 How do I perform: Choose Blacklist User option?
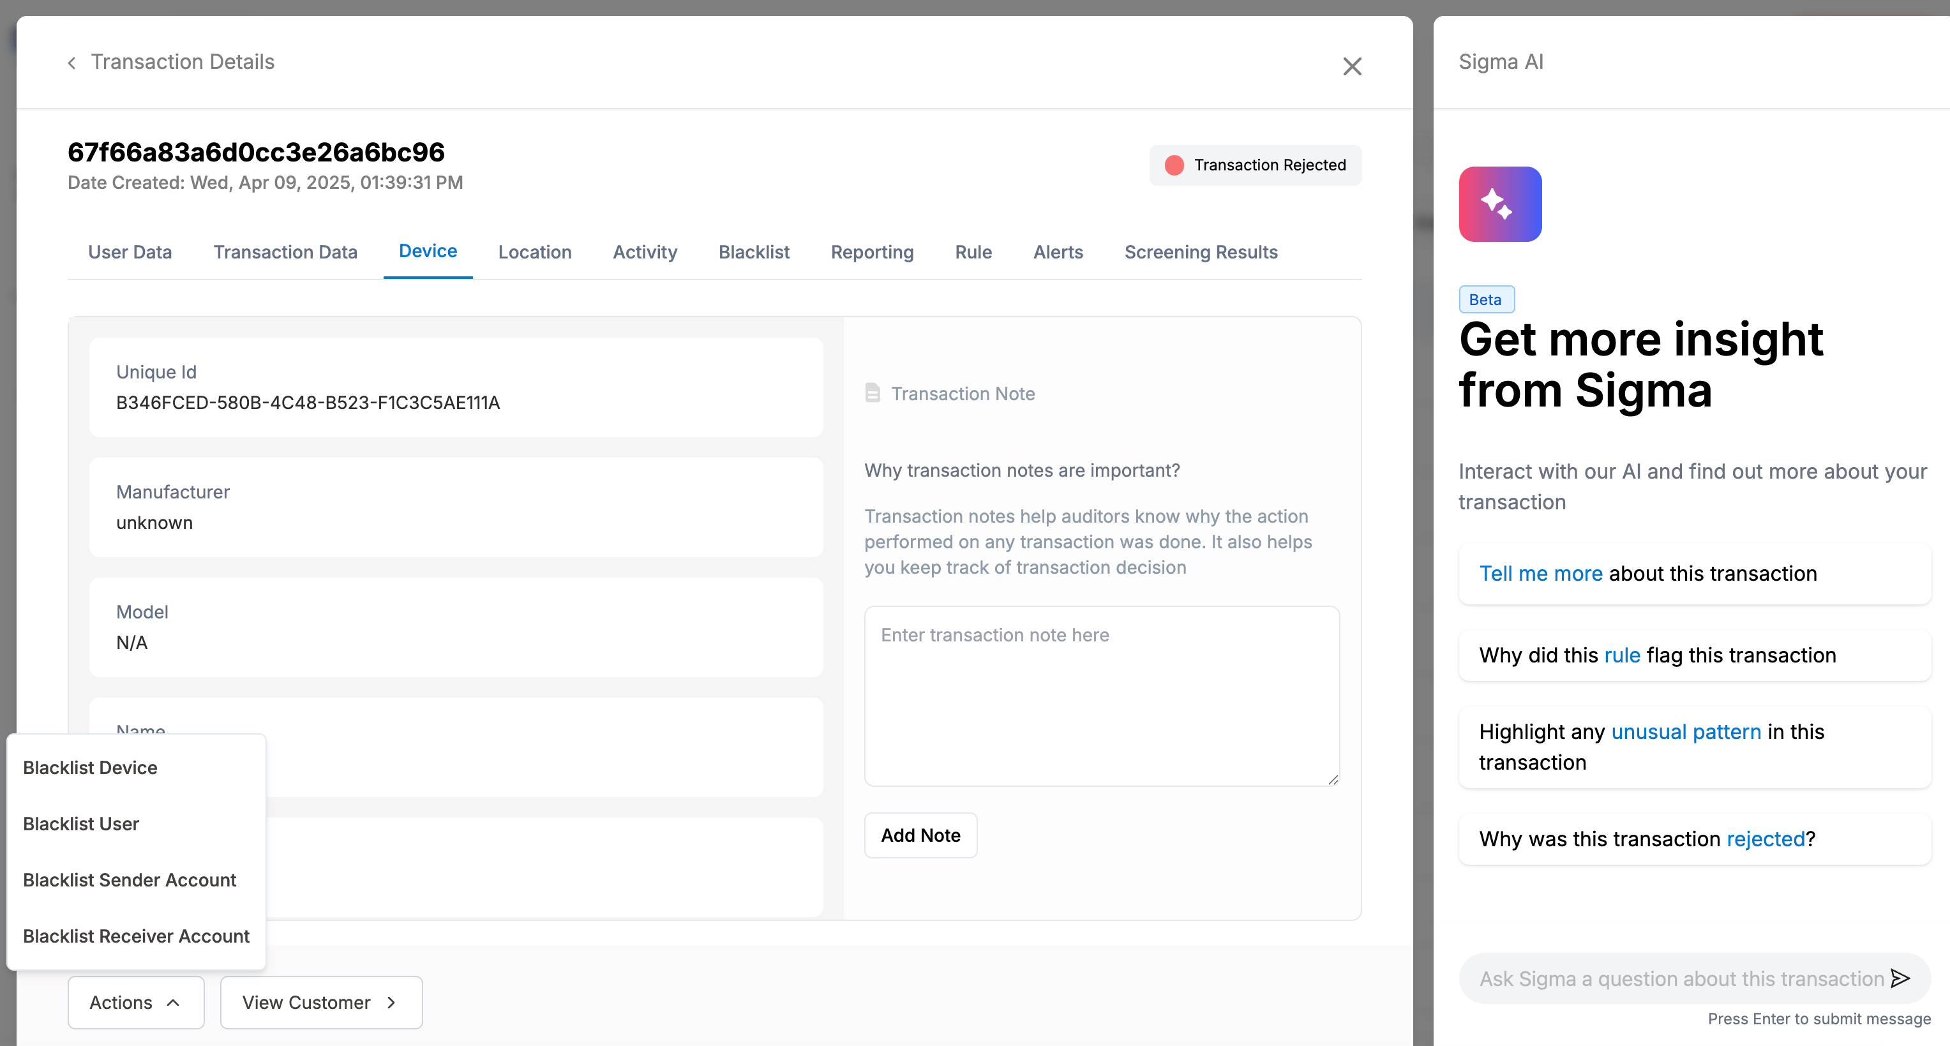click(81, 823)
